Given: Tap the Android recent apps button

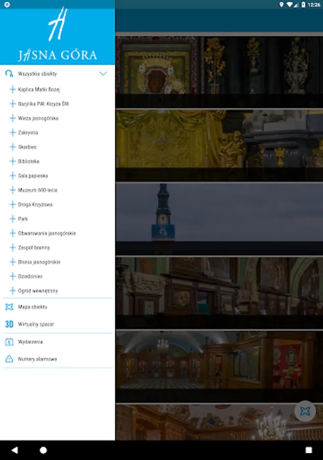Looking at the screenshot, I should click(309, 450).
